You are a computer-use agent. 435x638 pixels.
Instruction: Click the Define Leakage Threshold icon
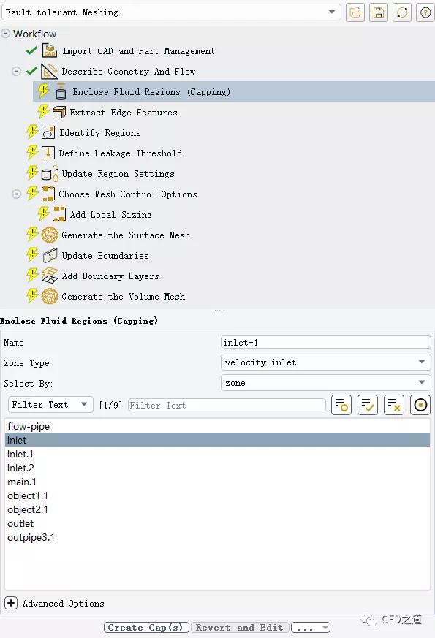click(48, 153)
